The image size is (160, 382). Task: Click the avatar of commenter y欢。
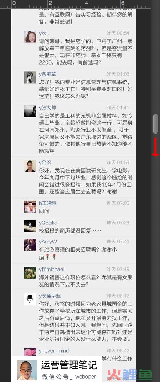coord(30,37)
